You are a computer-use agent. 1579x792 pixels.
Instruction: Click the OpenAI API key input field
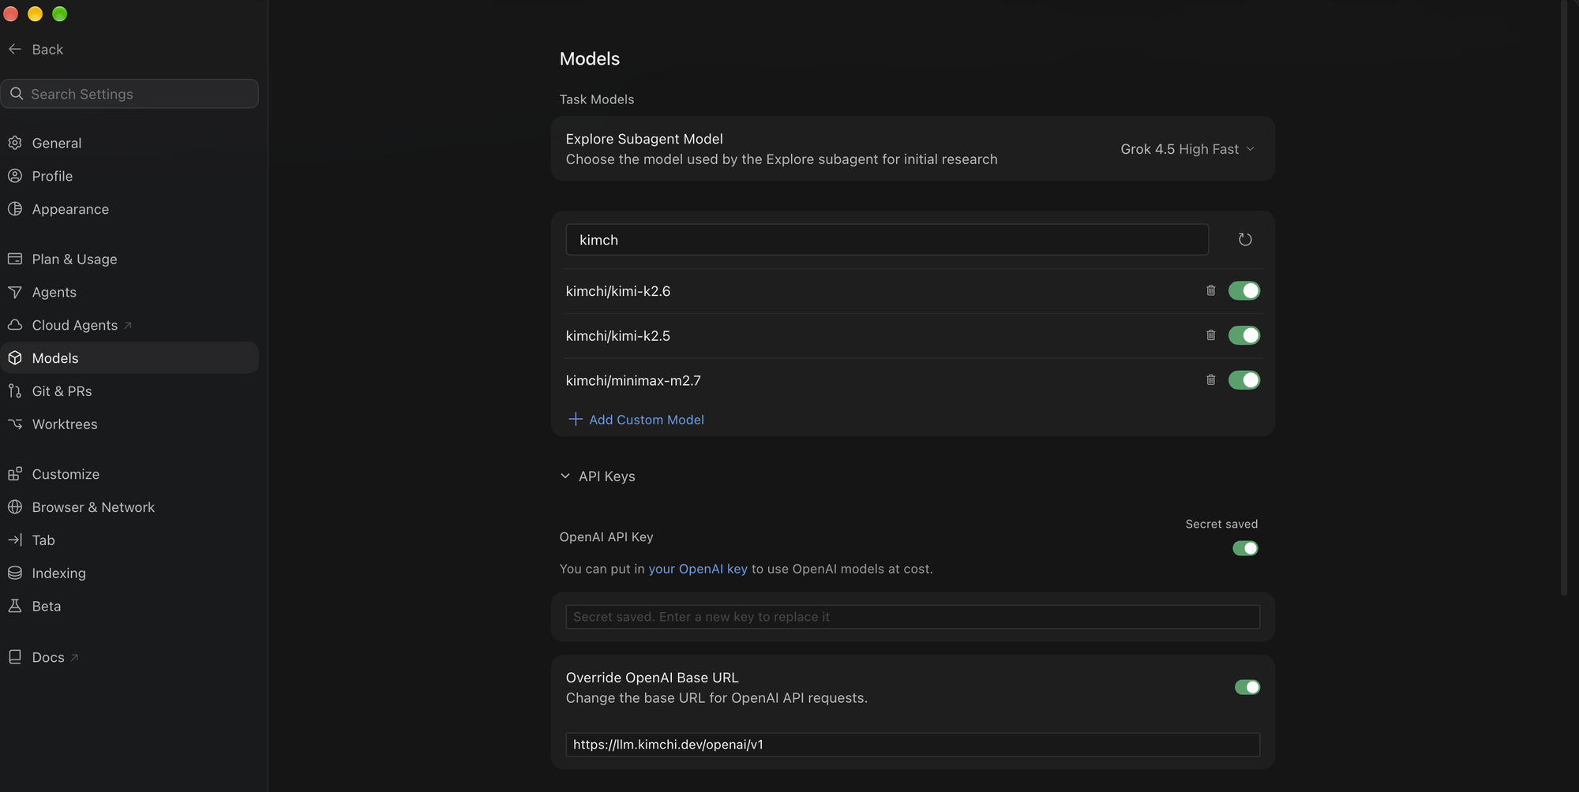(913, 617)
